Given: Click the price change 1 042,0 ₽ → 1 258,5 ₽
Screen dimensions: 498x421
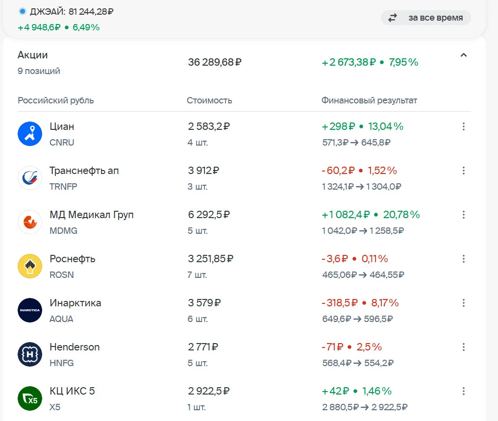Looking at the screenshot, I should (x=363, y=230).
